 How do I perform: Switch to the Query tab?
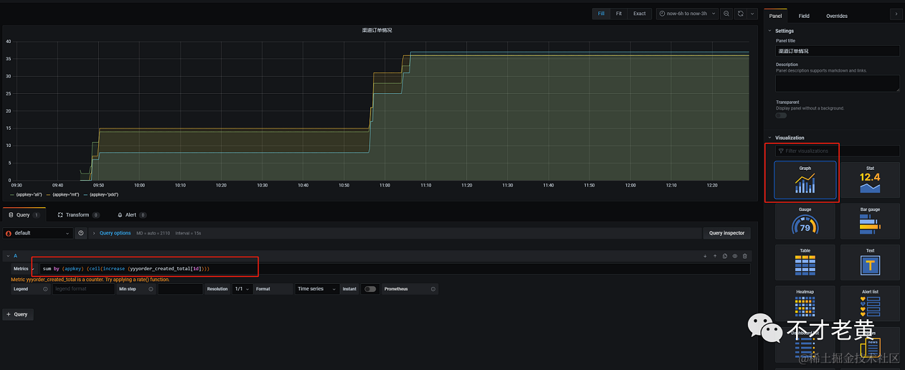pos(24,215)
